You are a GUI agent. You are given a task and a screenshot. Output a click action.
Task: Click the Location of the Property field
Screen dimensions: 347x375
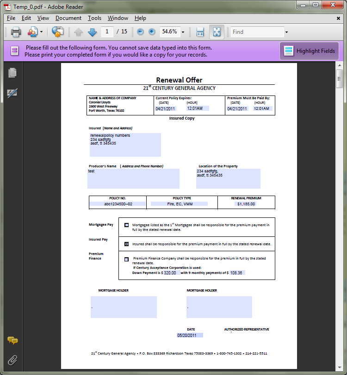228,178
